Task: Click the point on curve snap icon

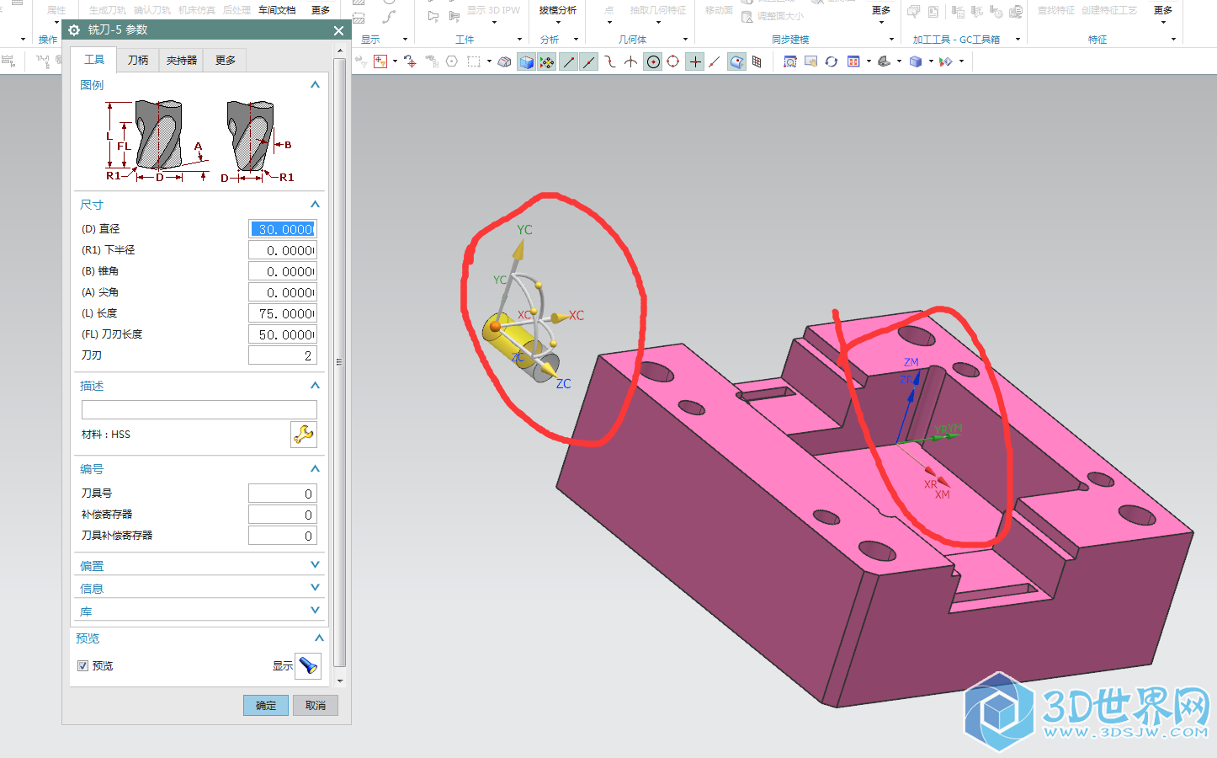Action: pos(715,61)
